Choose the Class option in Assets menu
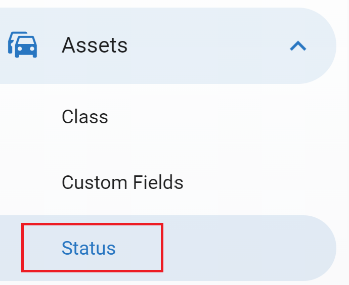Viewport: 349px width, 285px height. 85,117
